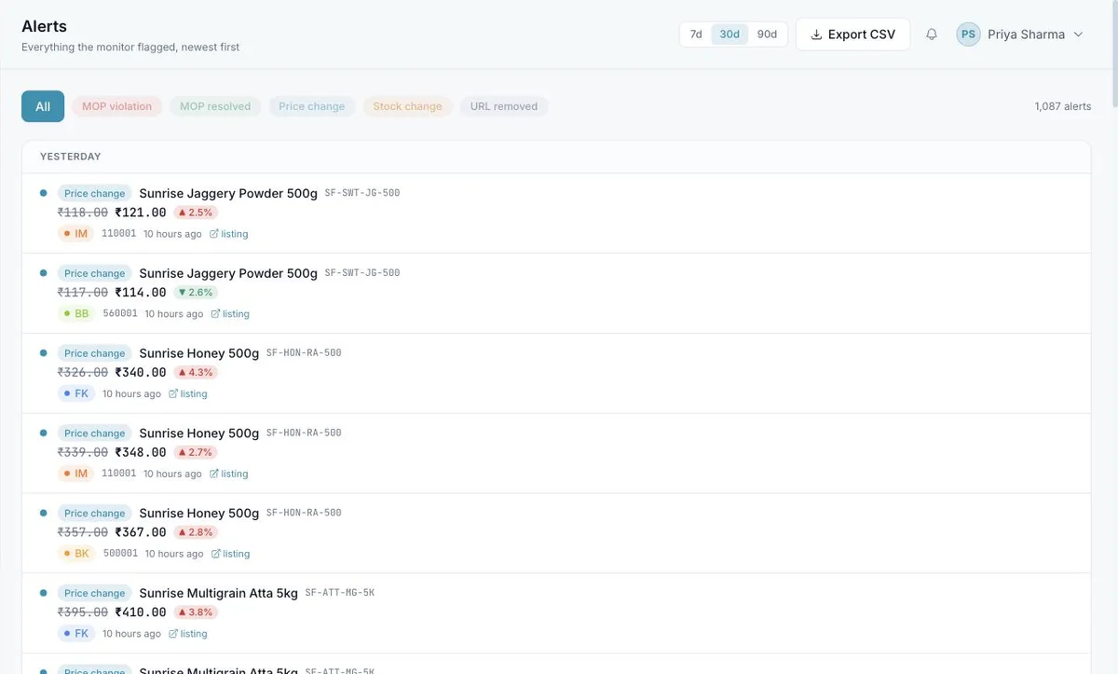Click the PS user avatar
The width and height of the screenshot is (1118, 674).
[x=968, y=34]
